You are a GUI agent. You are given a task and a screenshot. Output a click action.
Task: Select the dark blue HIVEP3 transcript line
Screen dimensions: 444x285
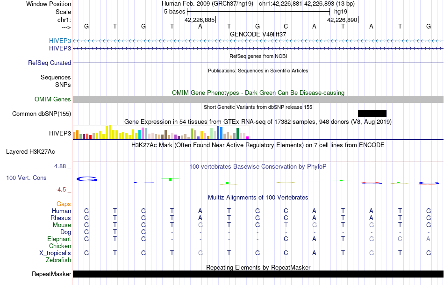point(258,49)
